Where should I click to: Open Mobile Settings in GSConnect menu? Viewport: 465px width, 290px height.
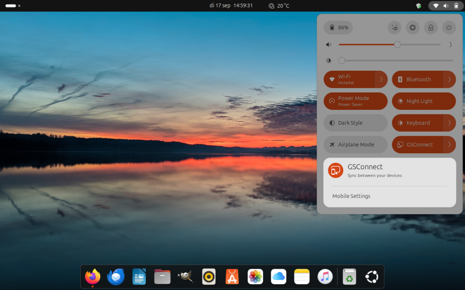pos(351,196)
